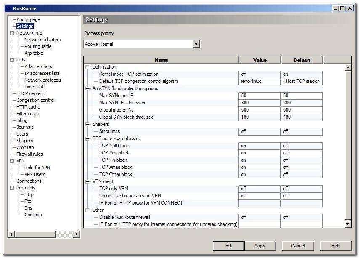Open the Routing table page
The width and height of the screenshot is (359, 258).
point(38,46)
